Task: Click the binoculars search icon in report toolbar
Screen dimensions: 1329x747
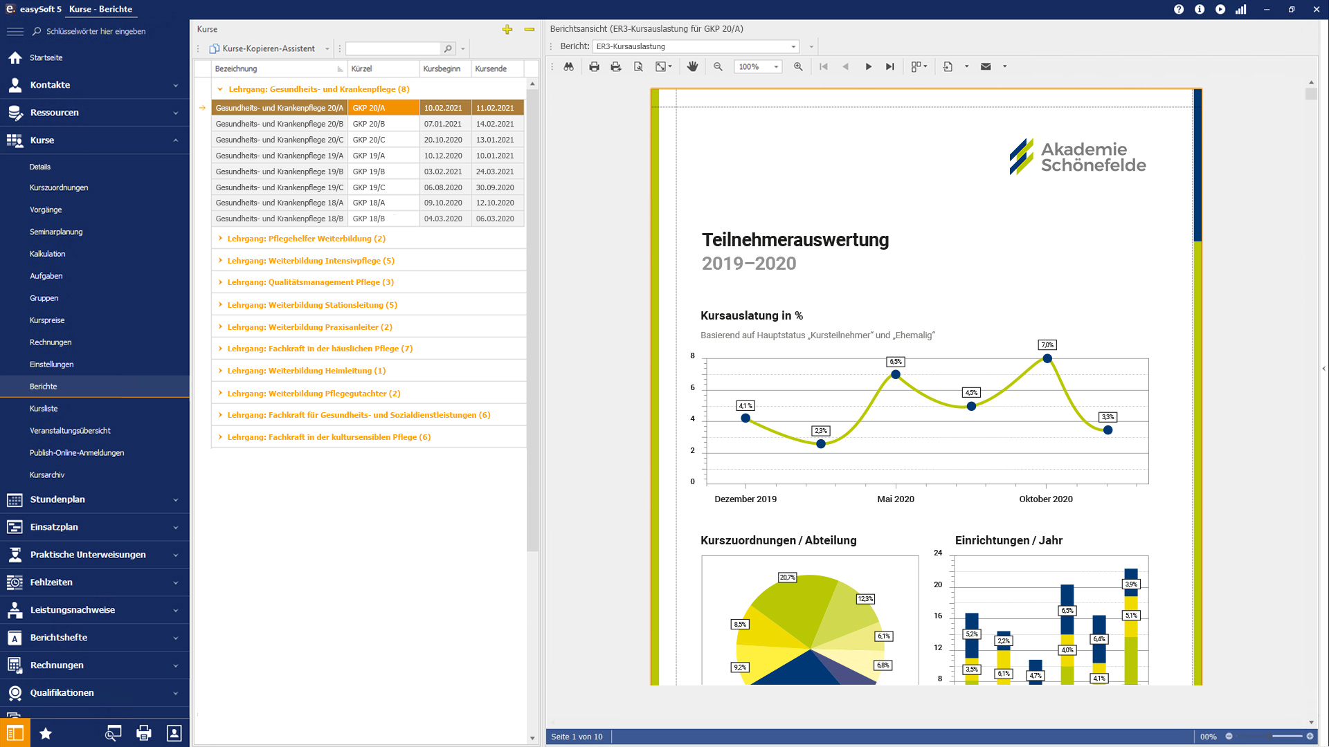Action: [568, 66]
